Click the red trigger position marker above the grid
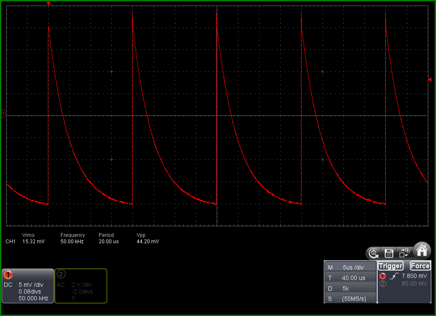 [x=48, y=4]
